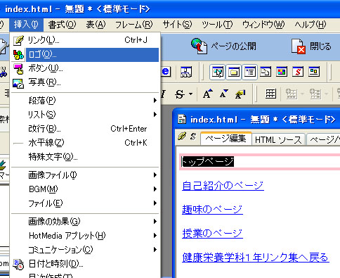The image size is (340, 278).
Task: Switch to the ページ編集 tab
Action: point(226,139)
